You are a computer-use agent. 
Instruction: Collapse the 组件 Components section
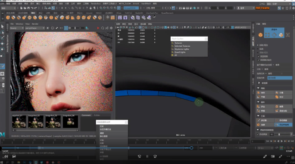258,102
